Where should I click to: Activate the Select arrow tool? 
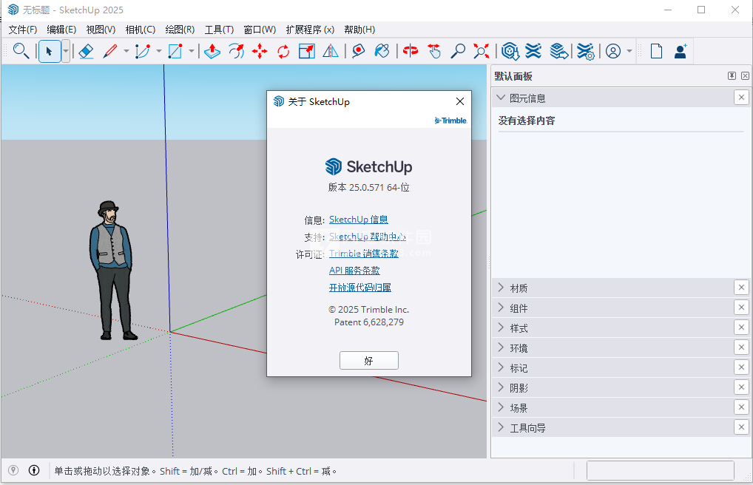coord(49,51)
